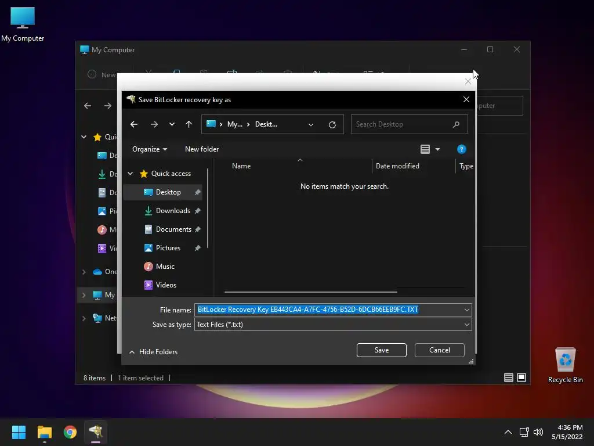Viewport: 594px width, 446px height.
Task: Go back in the Save dialog
Action: (x=134, y=124)
